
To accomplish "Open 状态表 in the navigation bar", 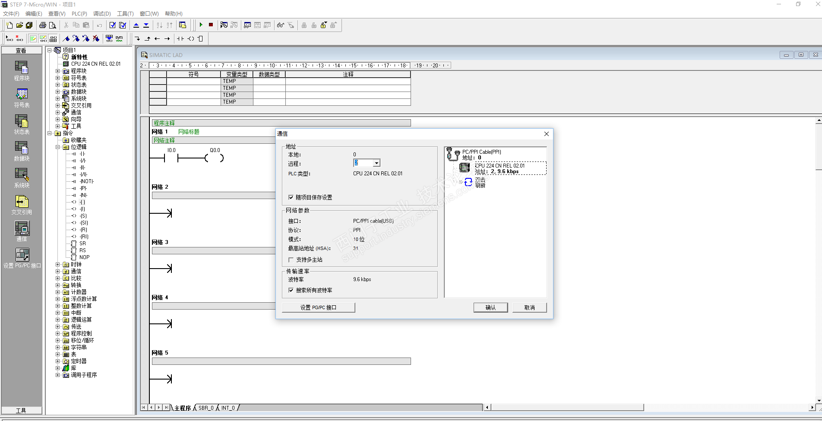I will click(x=22, y=125).
